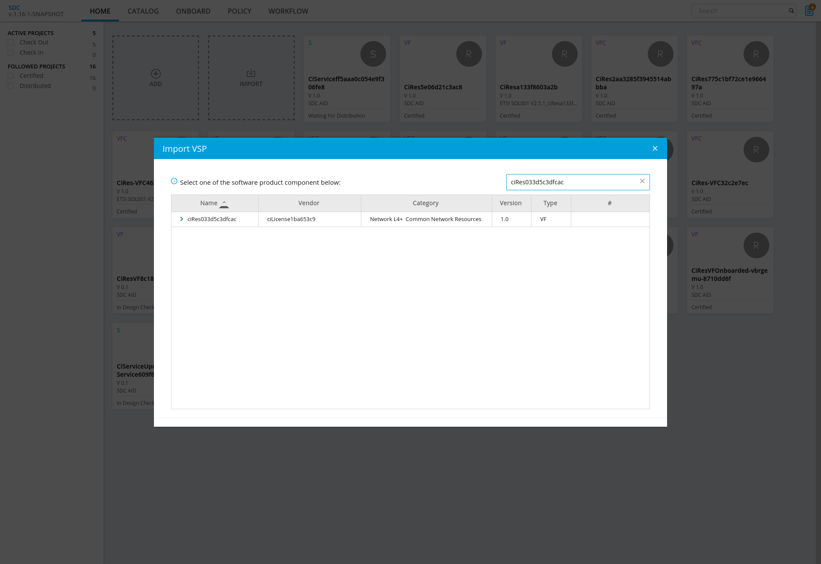Expand the ciRes033d5c3dfcac row
The image size is (821, 564).
[x=182, y=219]
